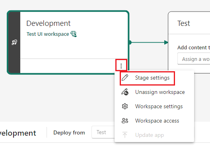Image resolution: width=210 pixels, height=148 pixels.
Task: Click the Deploy from label
Action: click(69, 132)
